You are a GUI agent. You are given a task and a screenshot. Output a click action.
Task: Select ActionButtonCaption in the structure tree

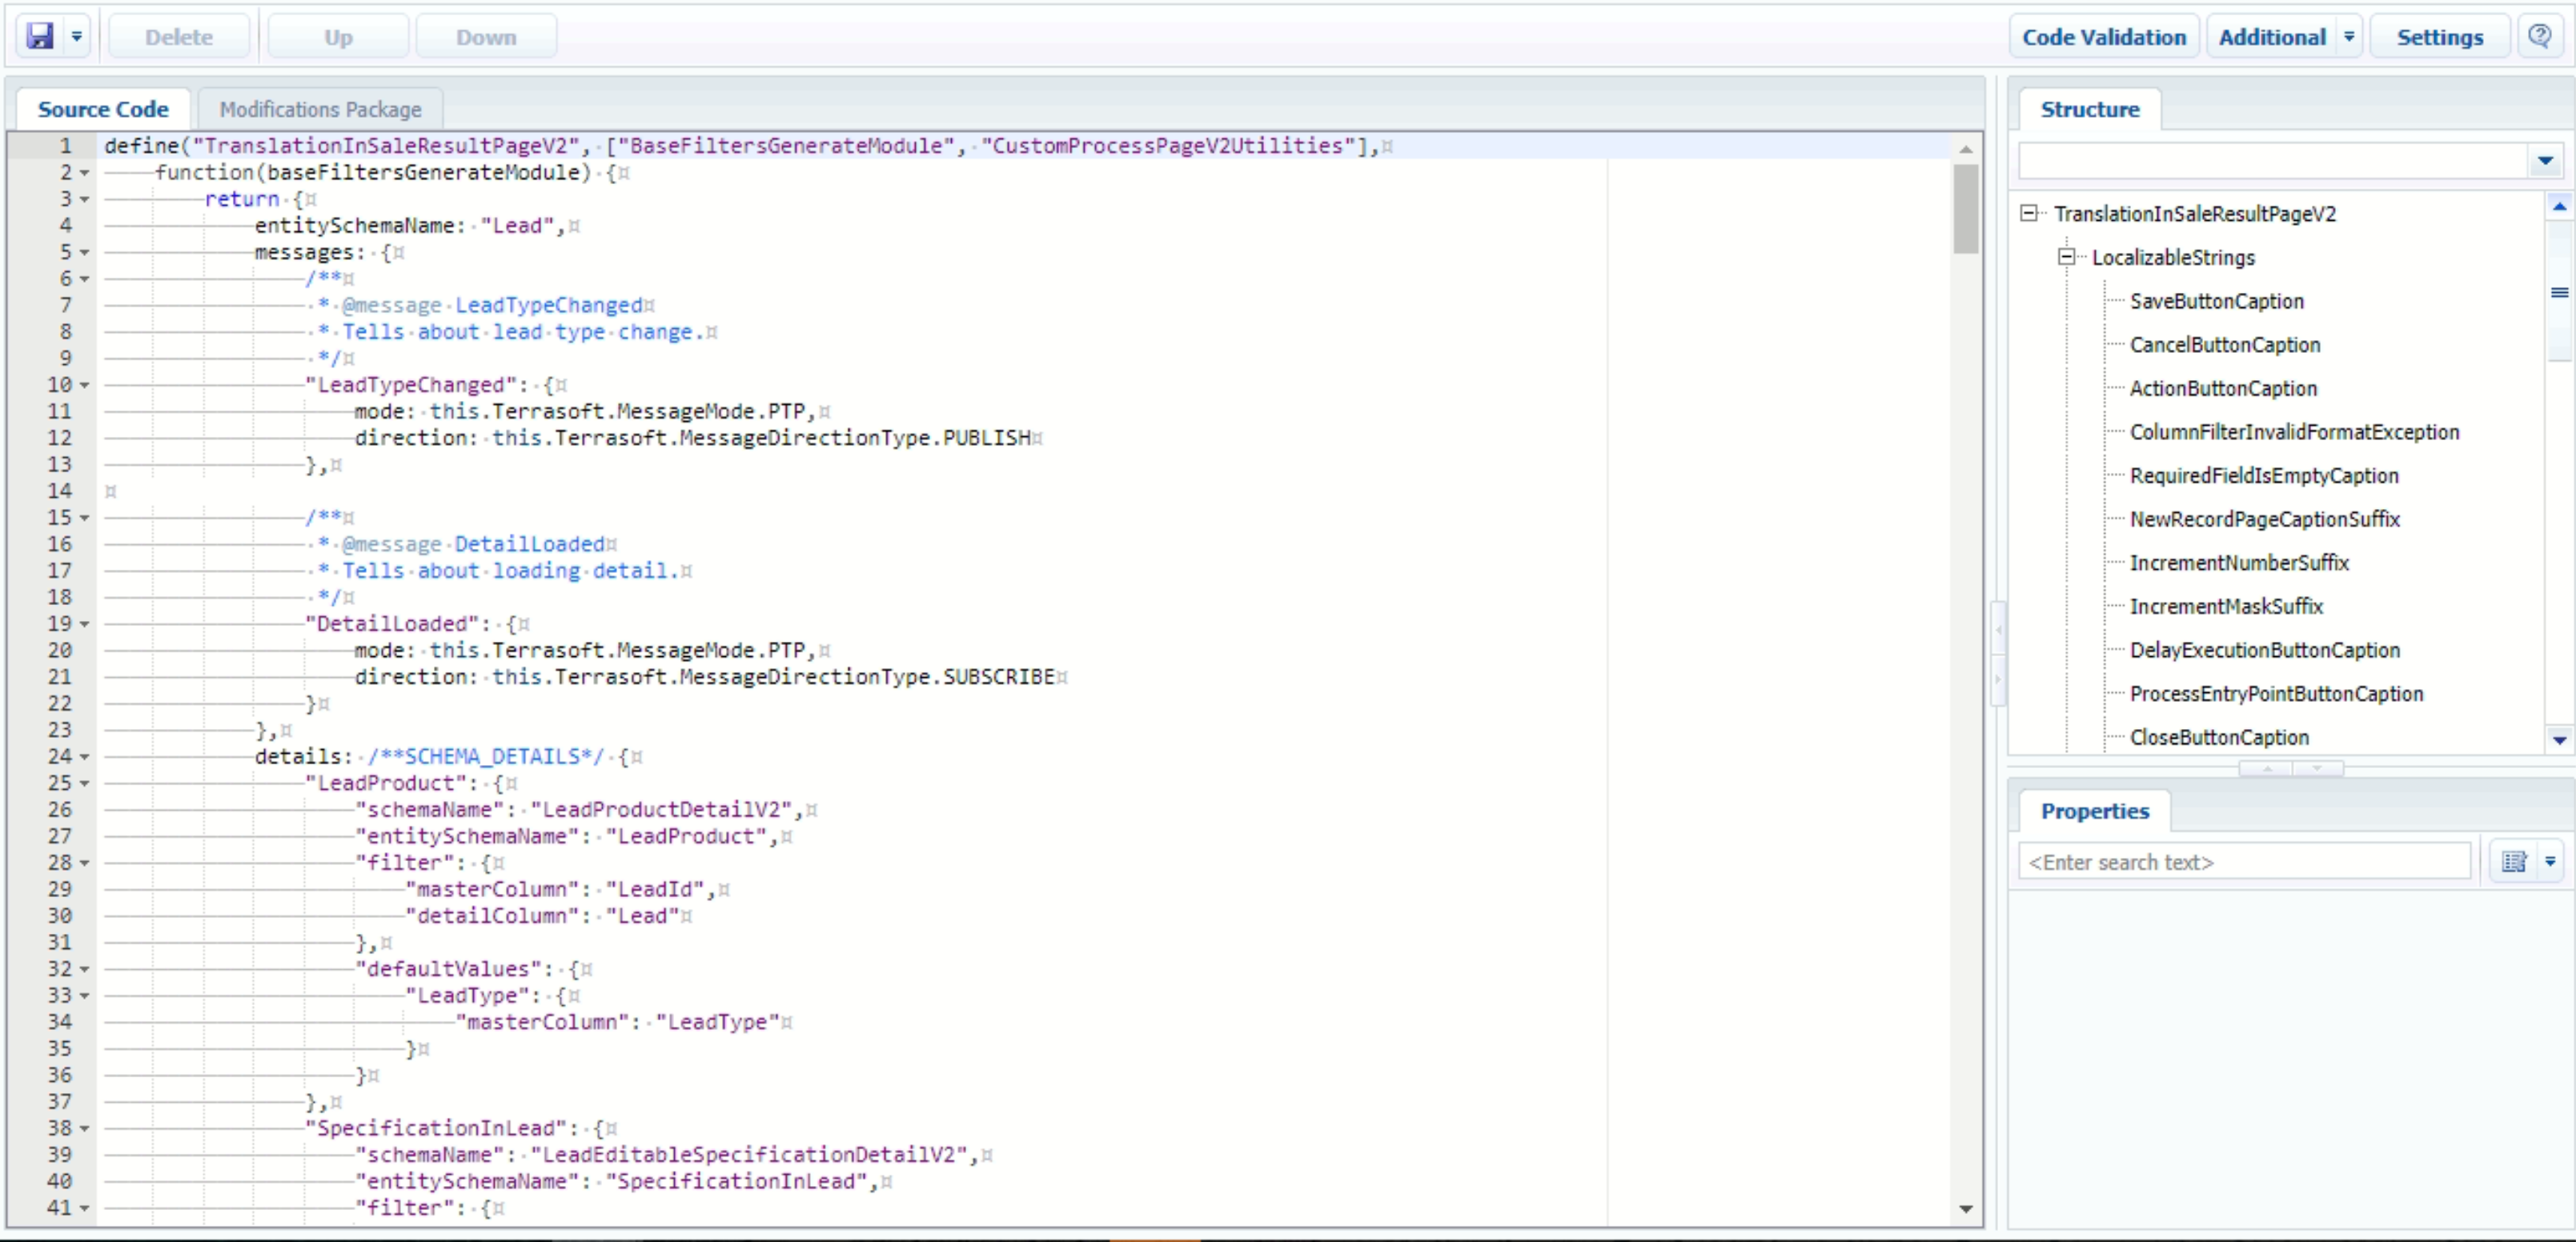tap(2222, 388)
